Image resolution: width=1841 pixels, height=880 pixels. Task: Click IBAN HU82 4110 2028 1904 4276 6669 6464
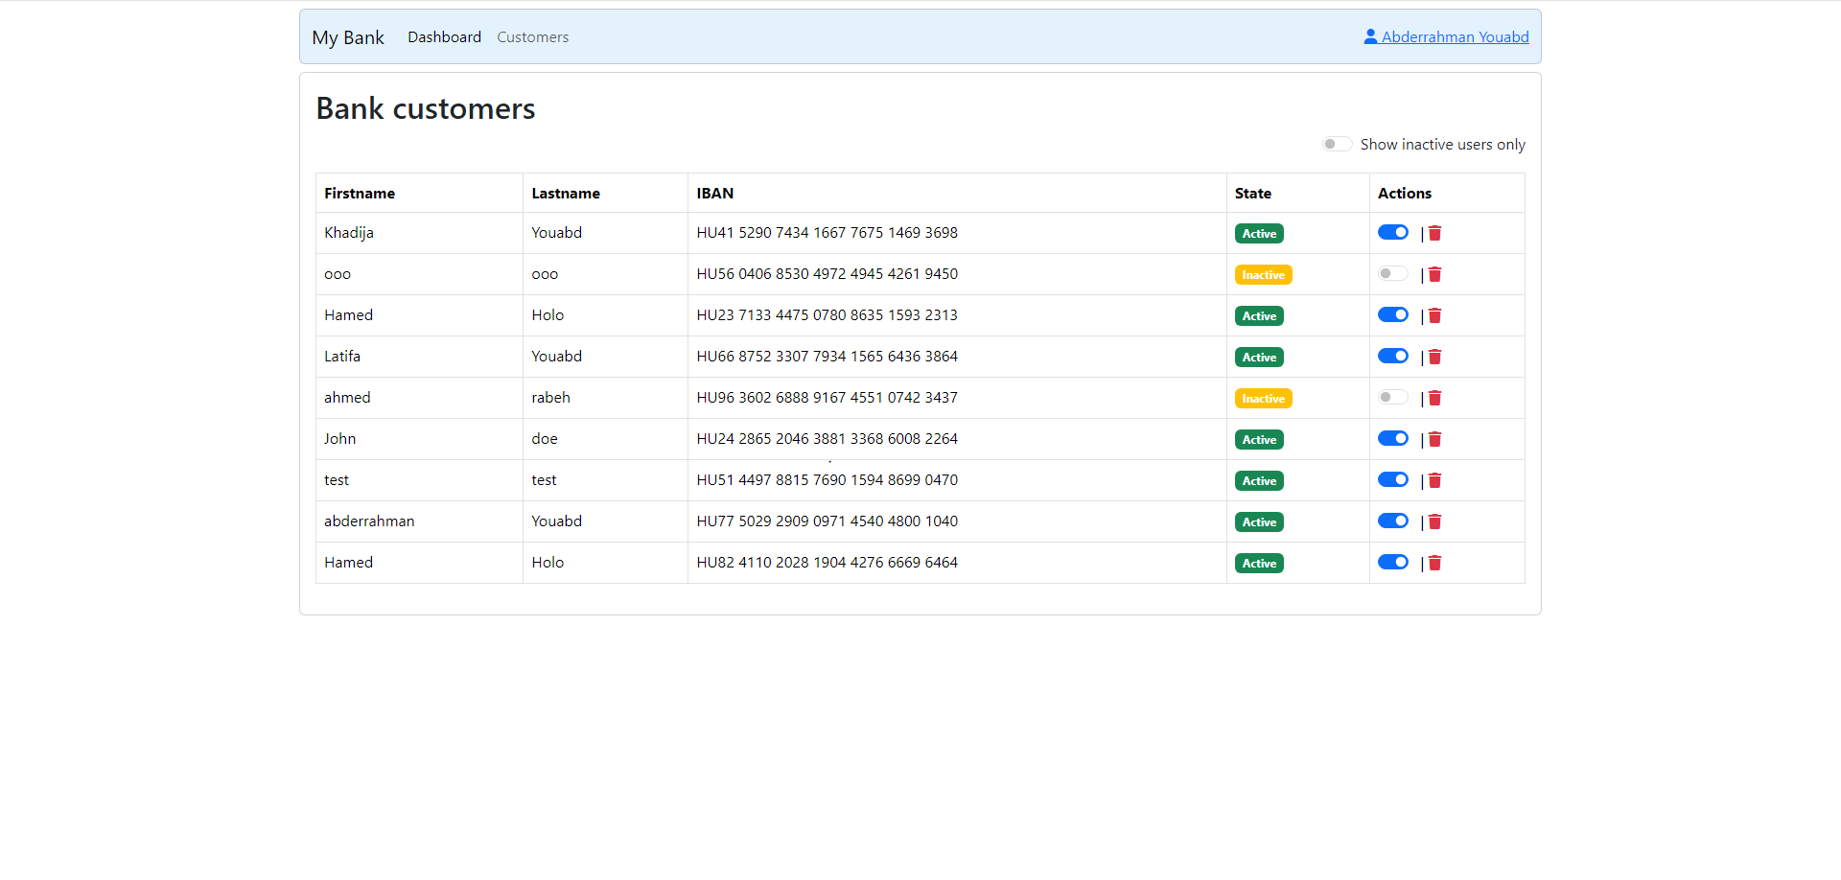(x=827, y=562)
